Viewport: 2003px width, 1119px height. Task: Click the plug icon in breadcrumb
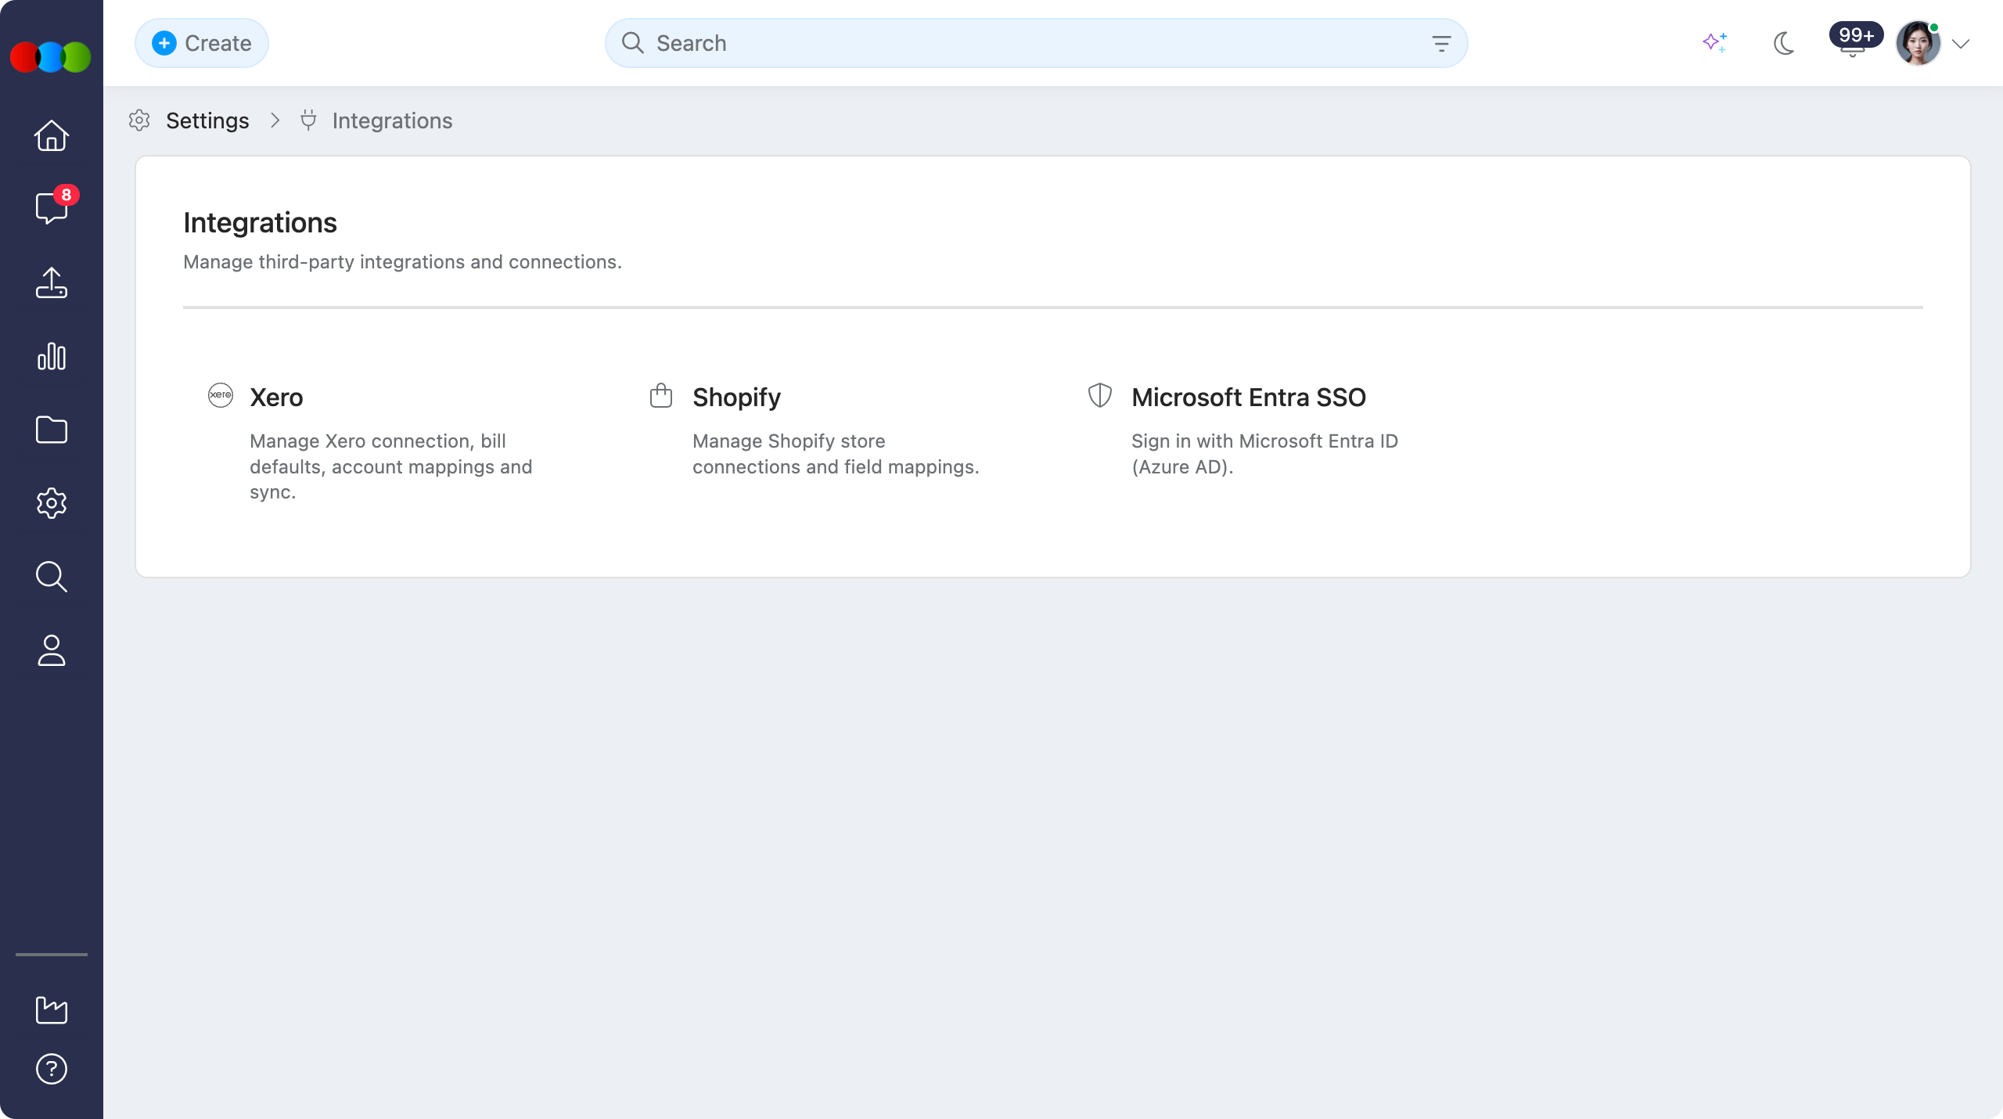308,121
